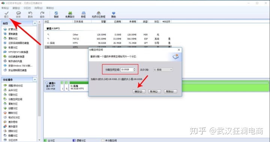Click the 赞助 heart icon
The image size is (270, 142).
click(114, 15)
